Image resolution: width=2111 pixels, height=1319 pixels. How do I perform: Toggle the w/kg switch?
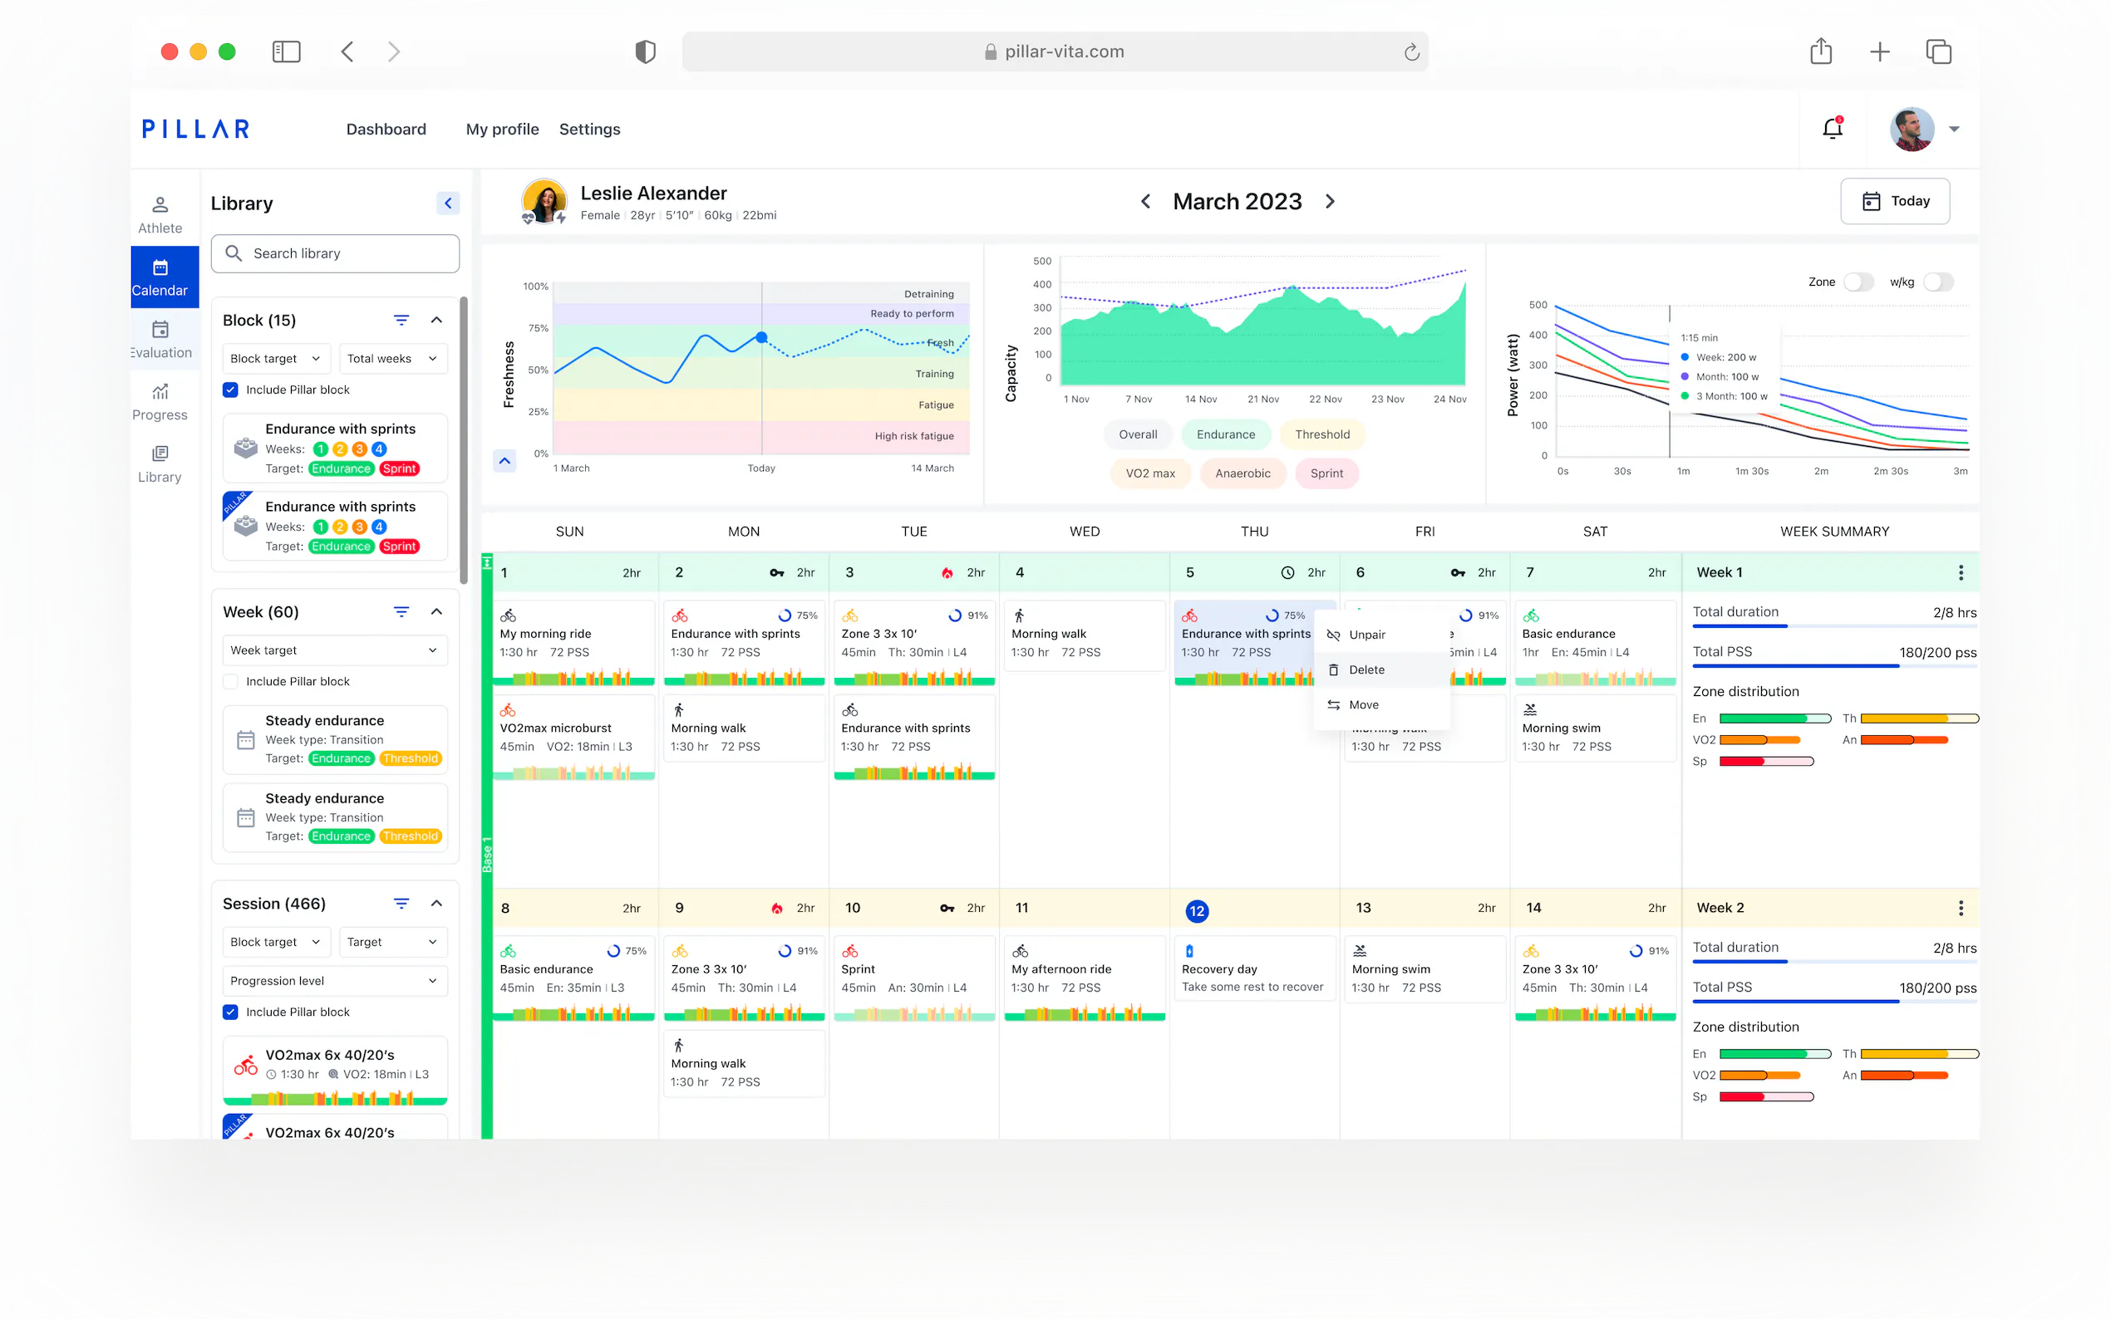[x=1937, y=282]
